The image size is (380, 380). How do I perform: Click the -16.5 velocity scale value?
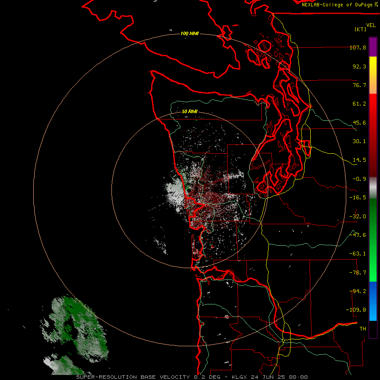358,198
